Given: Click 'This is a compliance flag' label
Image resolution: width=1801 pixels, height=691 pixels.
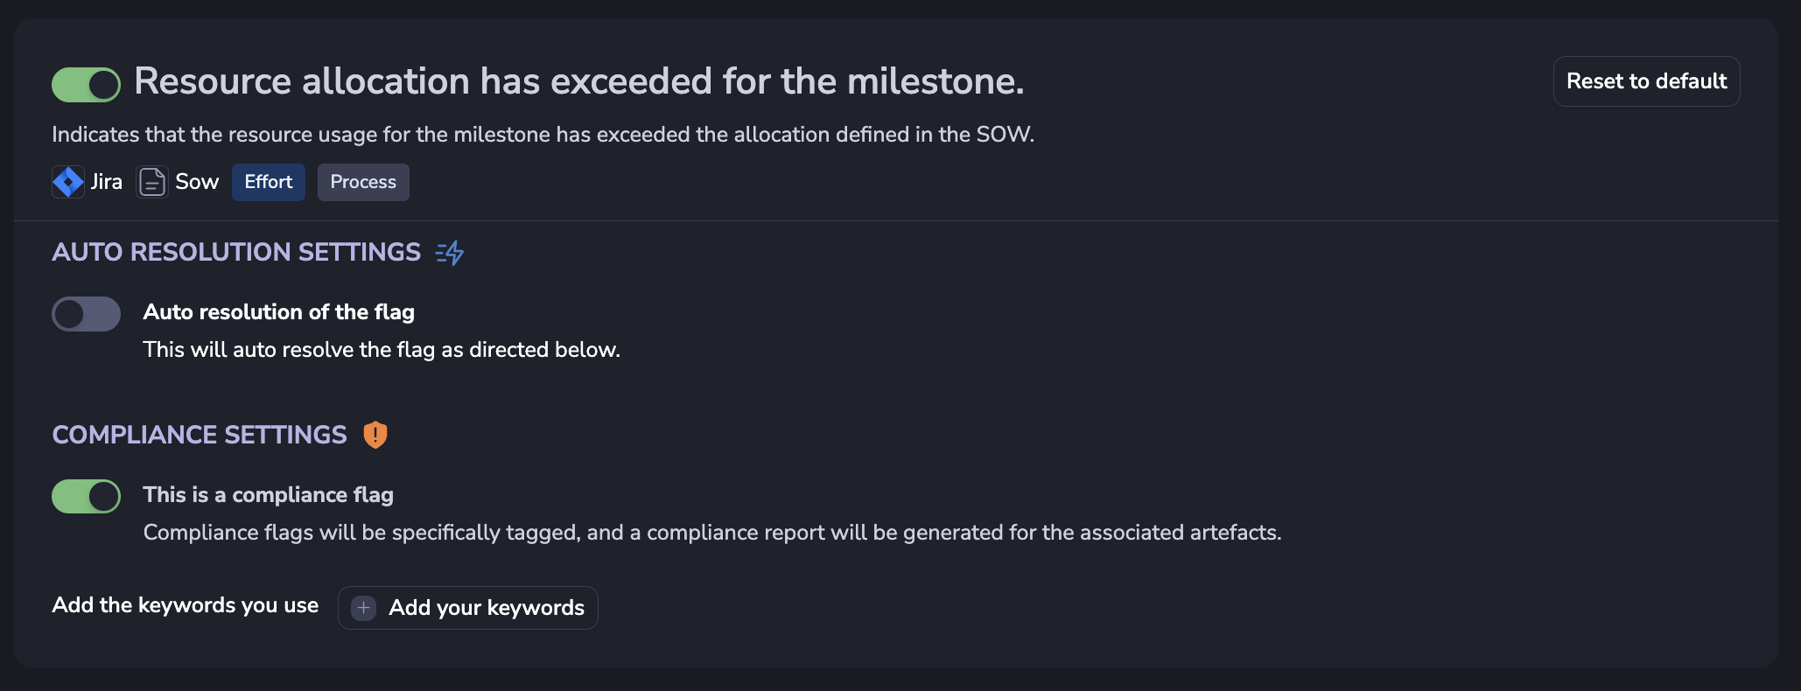Looking at the screenshot, I should coord(269,495).
